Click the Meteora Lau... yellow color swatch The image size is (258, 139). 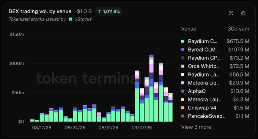click(x=182, y=99)
